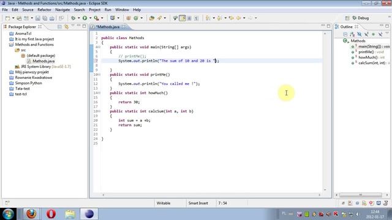Click Collapse All in Outline toolbar

(x=345, y=34)
